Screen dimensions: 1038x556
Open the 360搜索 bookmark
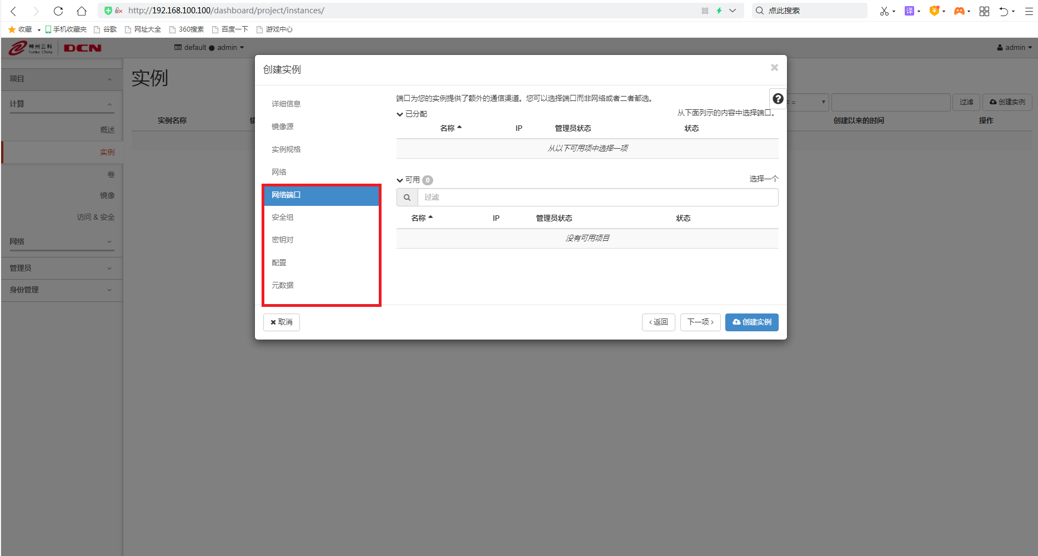tap(187, 29)
